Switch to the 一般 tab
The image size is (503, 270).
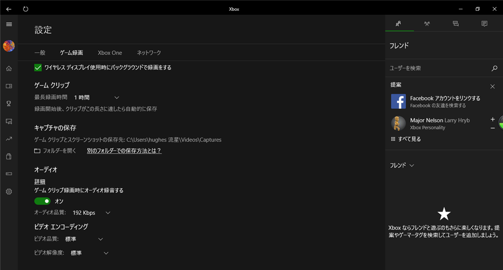tap(40, 53)
